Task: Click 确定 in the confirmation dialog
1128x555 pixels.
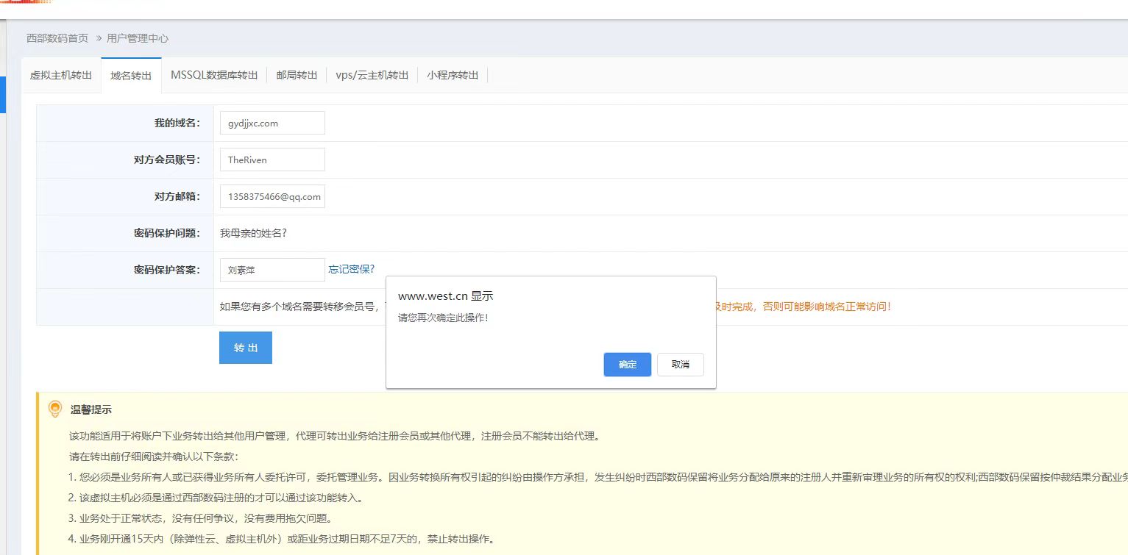Action: click(x=627, y=365)
